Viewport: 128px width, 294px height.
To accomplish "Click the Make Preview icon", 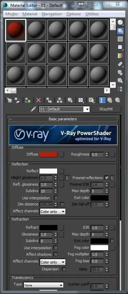I will (x=121, y=64).
